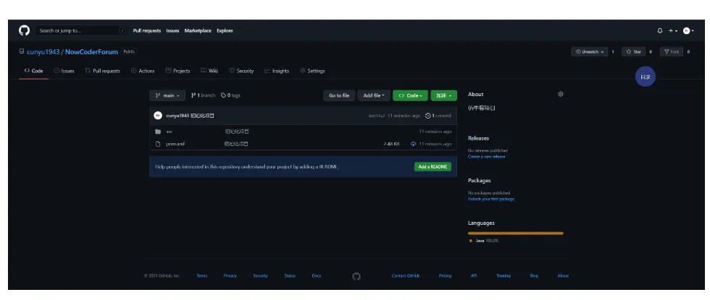710x300 pixels.
Task: Fork the NowCoderForum repository
Action: (671, 52)
